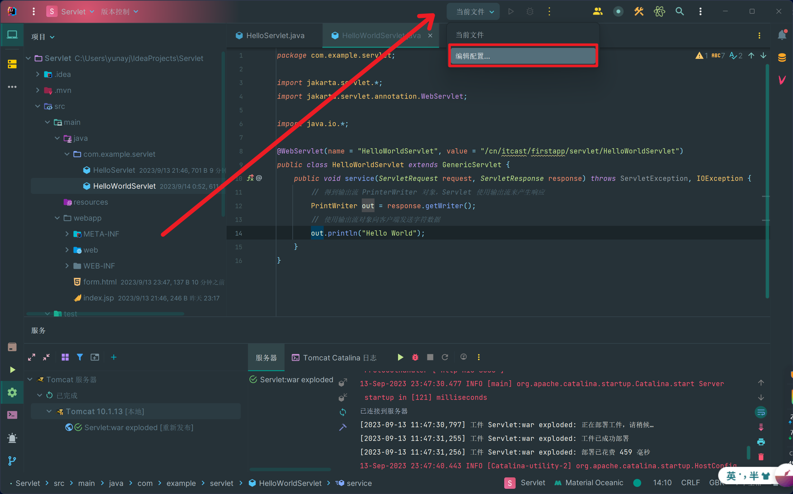
Task: Open the Git branch tool window icon
Action: [x=12, y=461]
